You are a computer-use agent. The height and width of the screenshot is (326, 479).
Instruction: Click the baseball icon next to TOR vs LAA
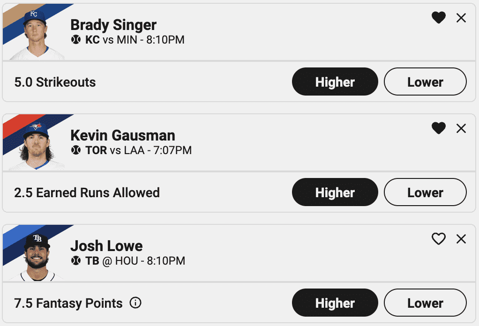76,150
